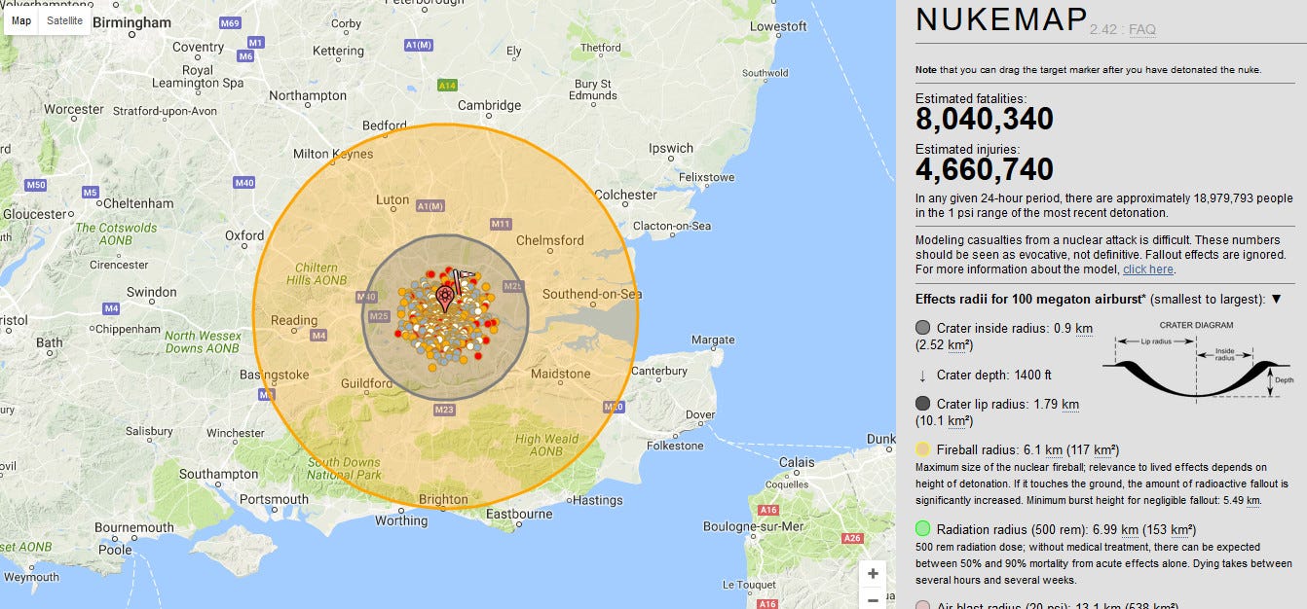Screen dimensions: 1307x609
Task: Click the Oxford city label
Action: tap(244, 235)
